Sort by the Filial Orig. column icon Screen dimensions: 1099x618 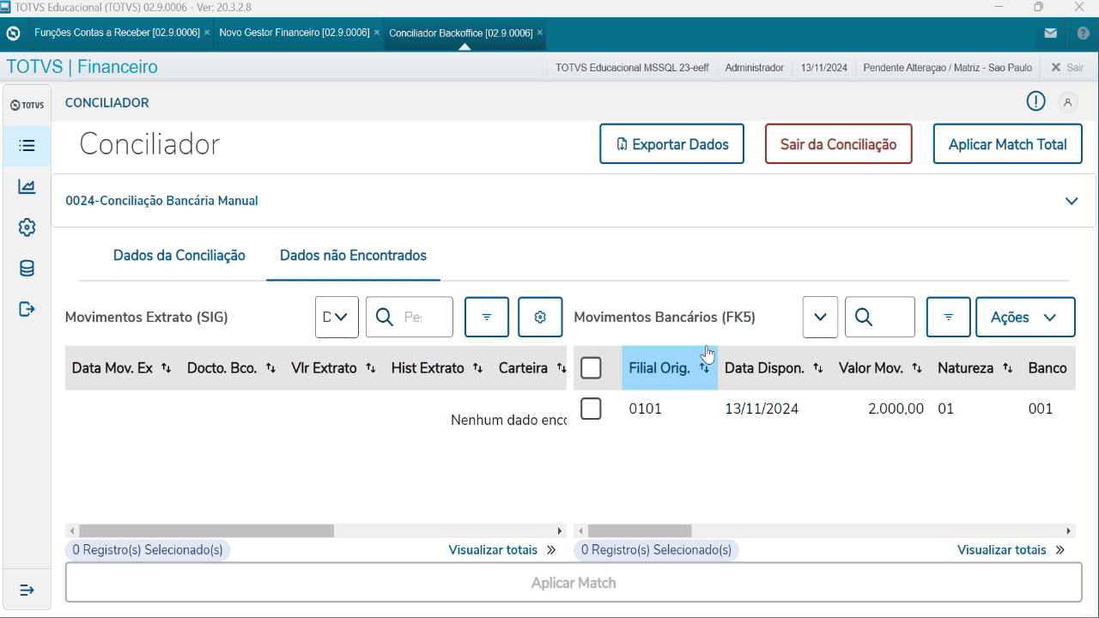pos(704,368)
